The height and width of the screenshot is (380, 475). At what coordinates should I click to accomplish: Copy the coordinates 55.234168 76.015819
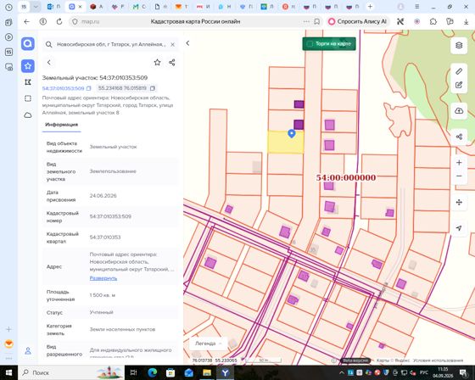point(153,88)
